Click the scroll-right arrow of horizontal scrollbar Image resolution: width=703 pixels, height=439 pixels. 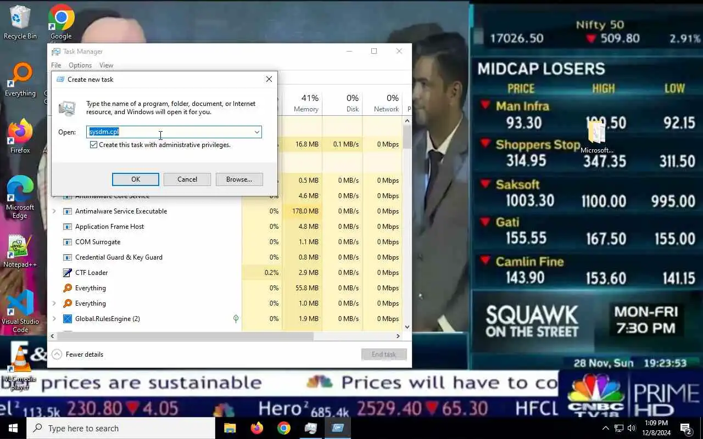coord(399,336)
